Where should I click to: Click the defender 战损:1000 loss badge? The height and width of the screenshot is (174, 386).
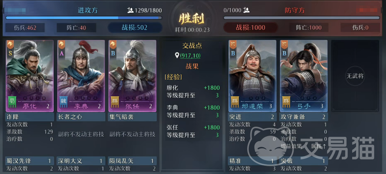pyautogui.click(x=251, y=27)
